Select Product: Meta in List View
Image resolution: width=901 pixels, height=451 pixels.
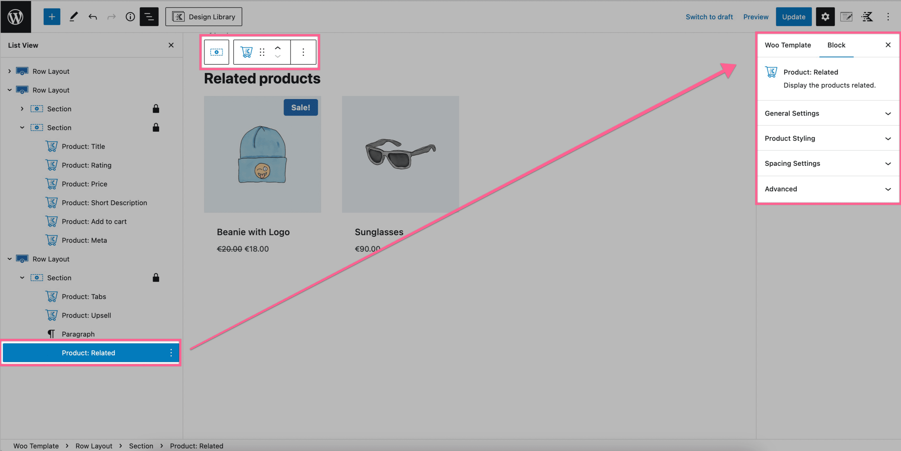(x=84, y=240)
